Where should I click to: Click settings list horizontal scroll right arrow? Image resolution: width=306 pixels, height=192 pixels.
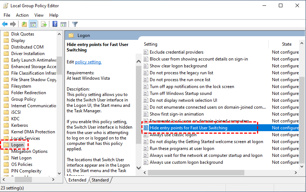[295, 172]
